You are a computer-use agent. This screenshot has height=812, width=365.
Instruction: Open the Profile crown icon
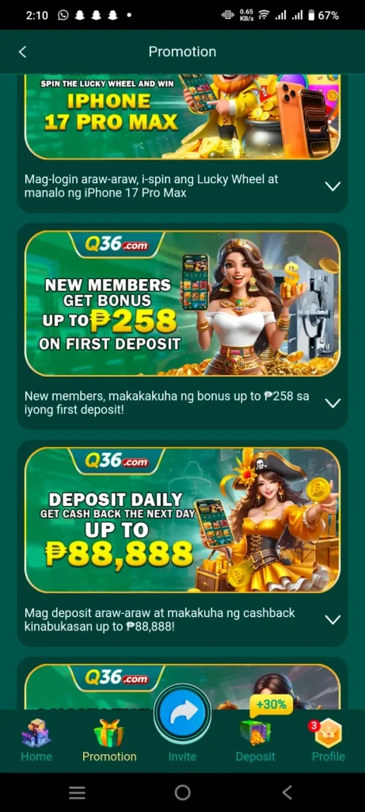(329, 732)
